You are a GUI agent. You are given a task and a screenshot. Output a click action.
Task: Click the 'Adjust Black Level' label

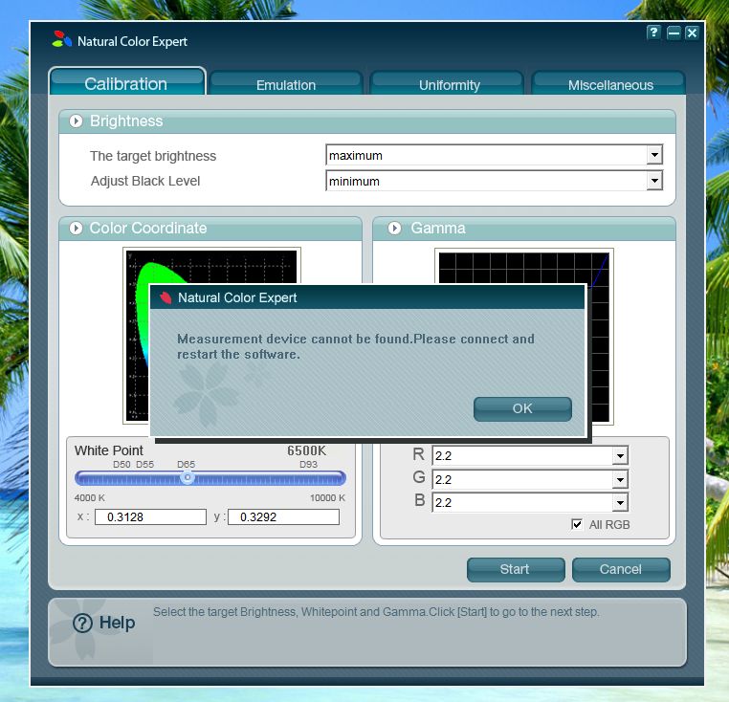tap(145, 181)
